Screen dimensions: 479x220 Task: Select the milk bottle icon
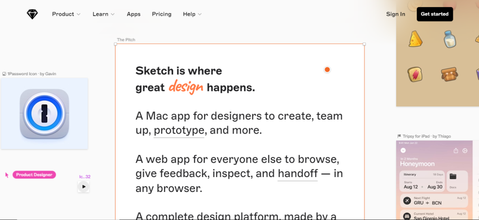(x=450, y=39)
